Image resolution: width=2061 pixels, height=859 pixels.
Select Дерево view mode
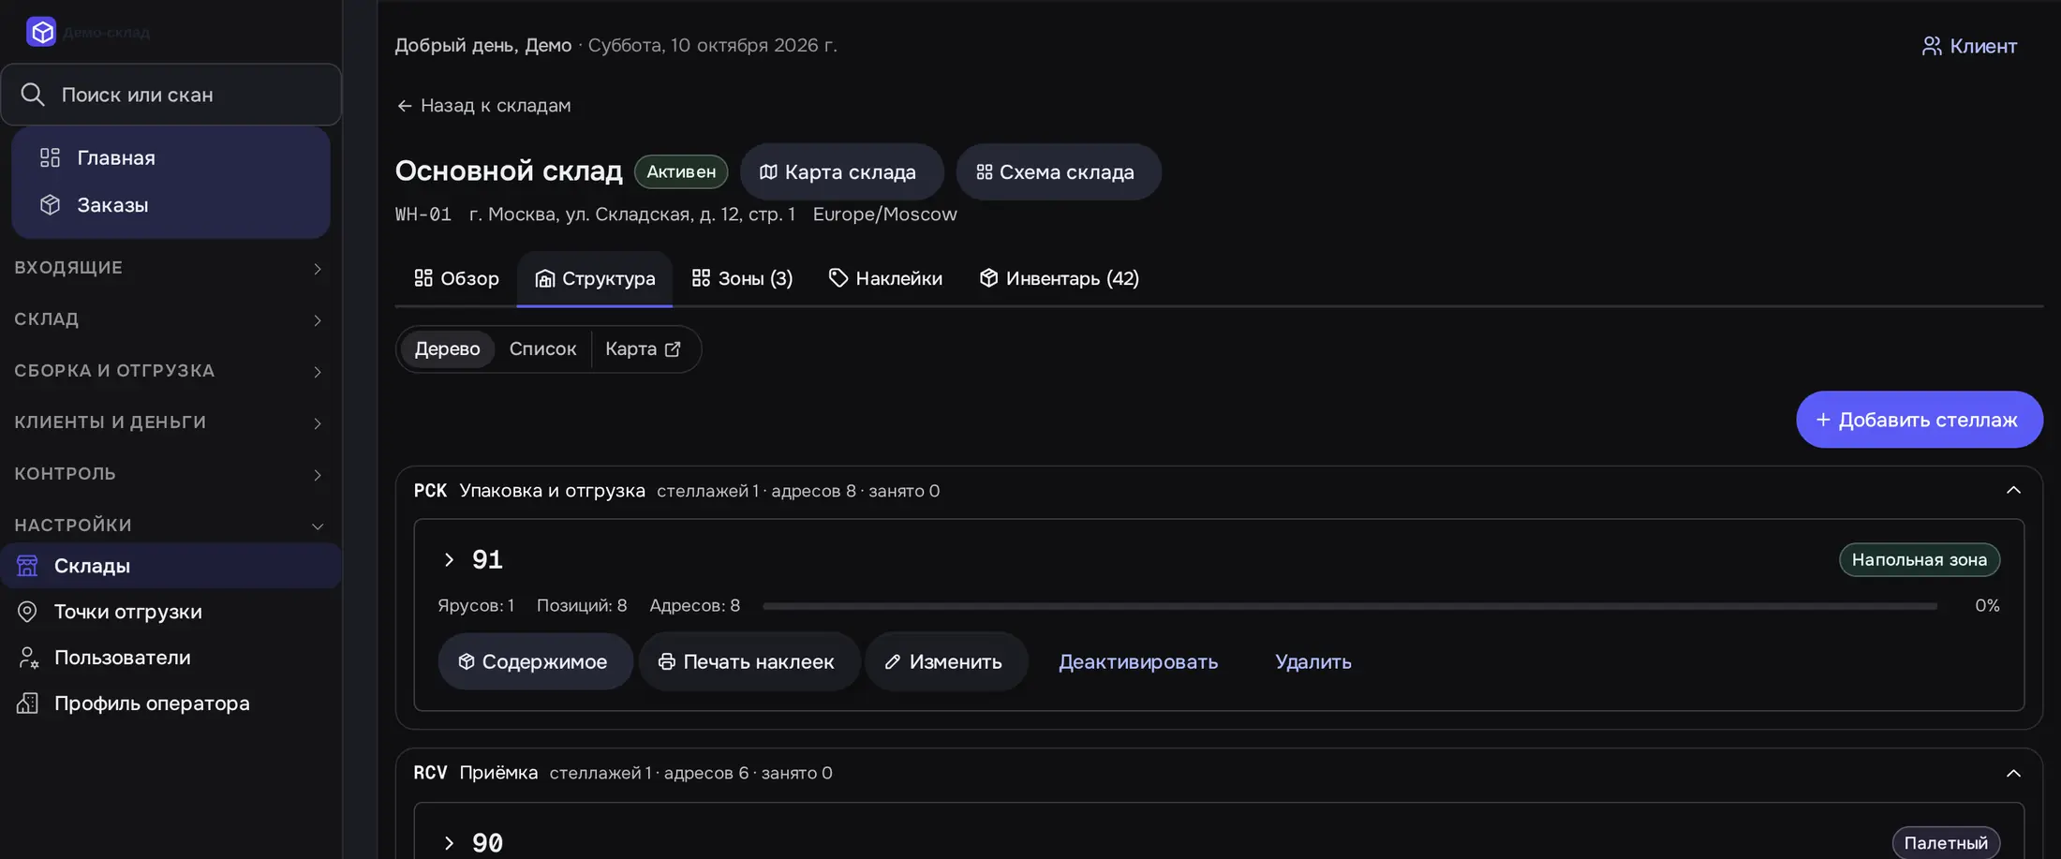(447, 349)
